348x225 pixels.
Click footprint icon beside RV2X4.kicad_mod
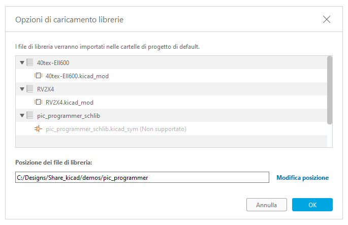pos(38,103)
